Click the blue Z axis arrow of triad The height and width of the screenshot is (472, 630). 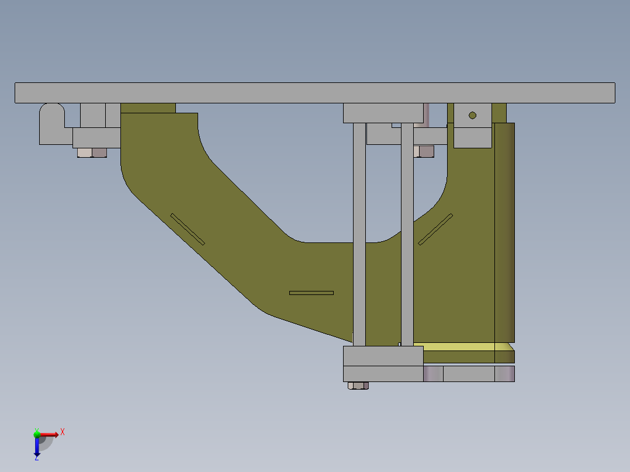[x=37, y=446]
